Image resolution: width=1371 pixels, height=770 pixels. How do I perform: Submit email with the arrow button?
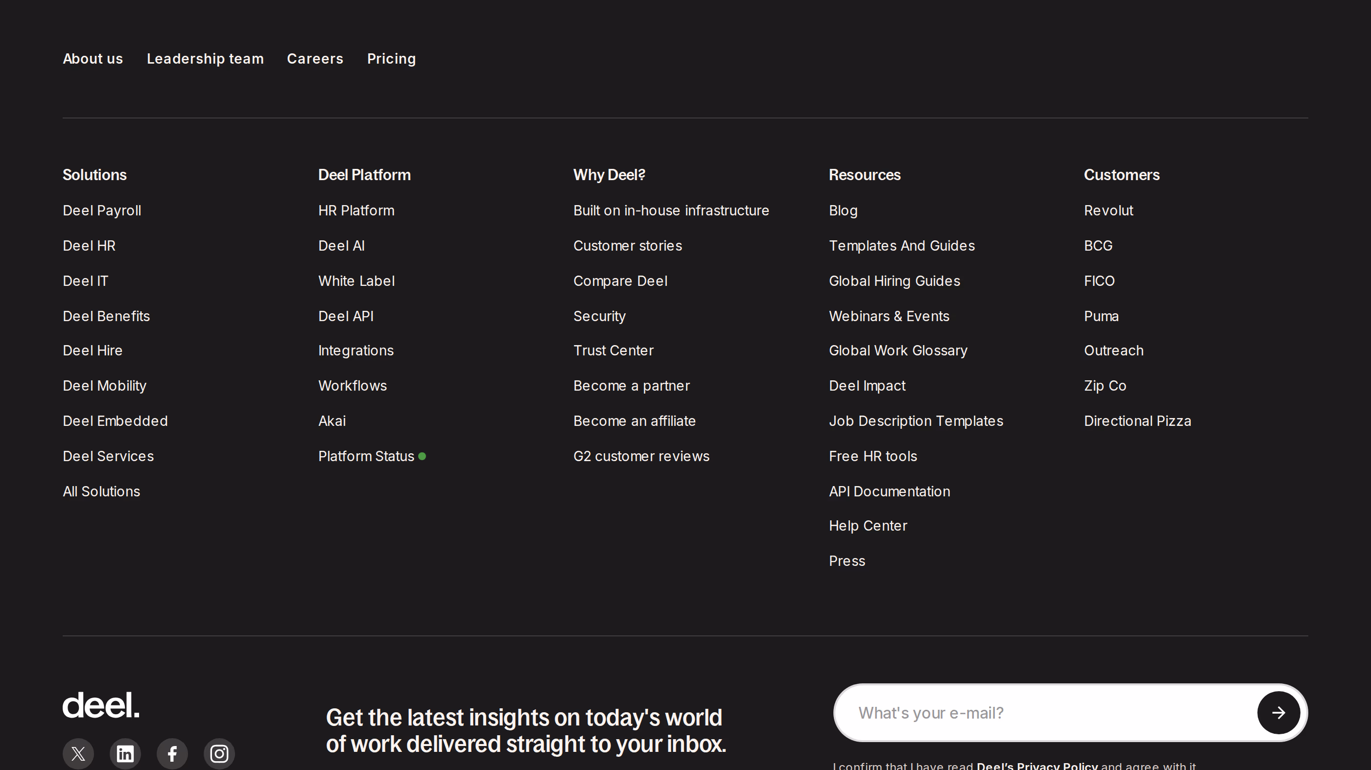coord(1278,713)
